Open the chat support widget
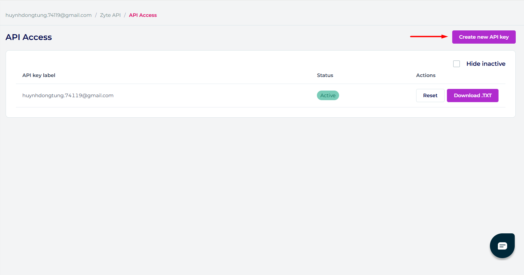Viewport: 524px width, 275px height. click(x=502, y=246)
